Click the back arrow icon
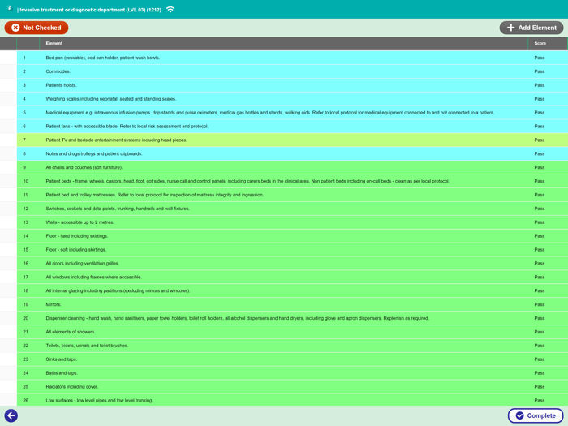 click(11, 415)
